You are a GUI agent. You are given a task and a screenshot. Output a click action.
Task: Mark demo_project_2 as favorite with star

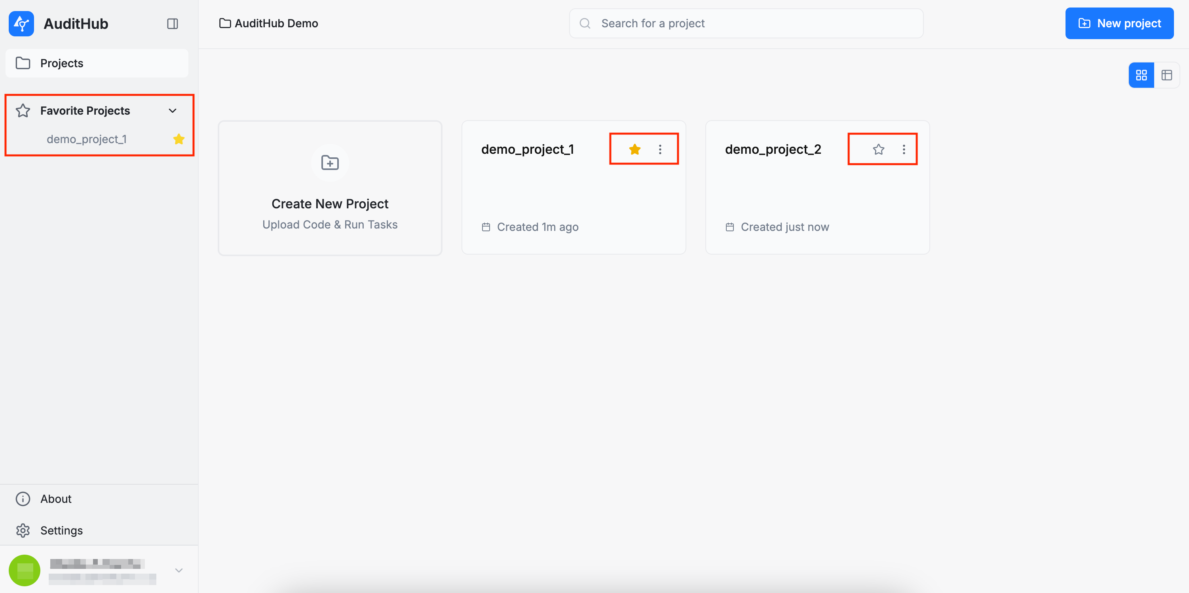[878, 149]
